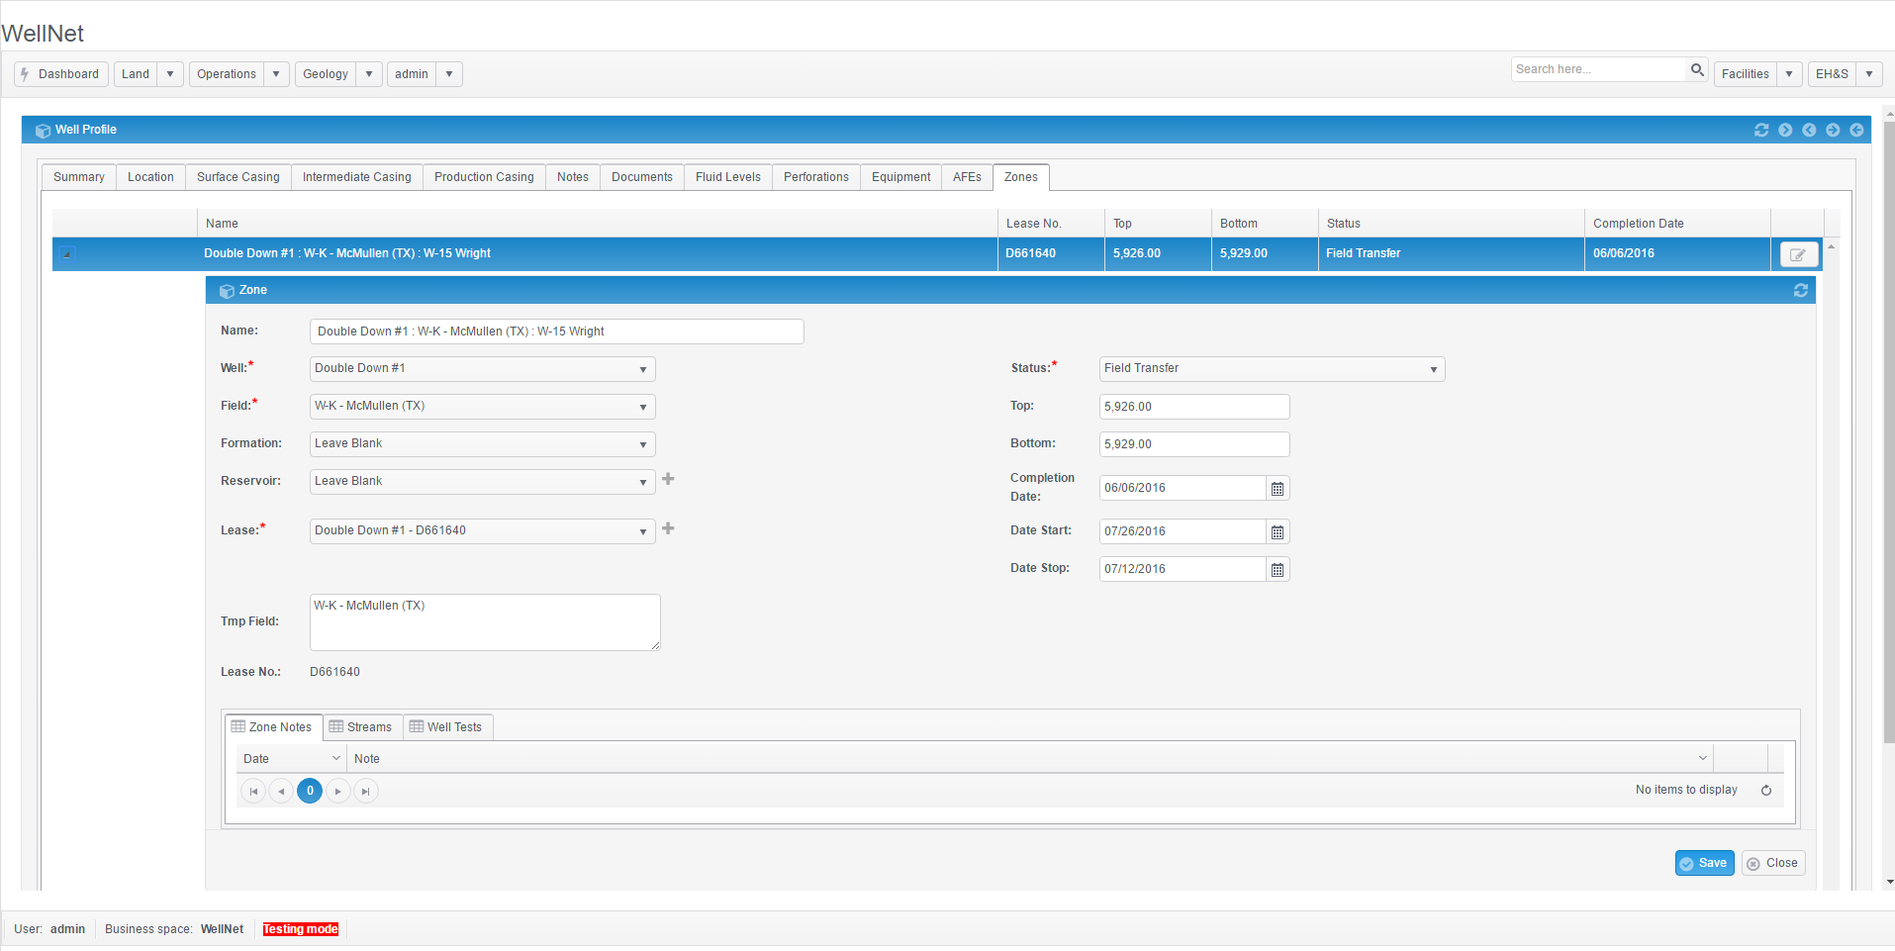Close the zone editor
Image resolution: width=1895 pixels, height=951 pixels.
(1773, 863)
